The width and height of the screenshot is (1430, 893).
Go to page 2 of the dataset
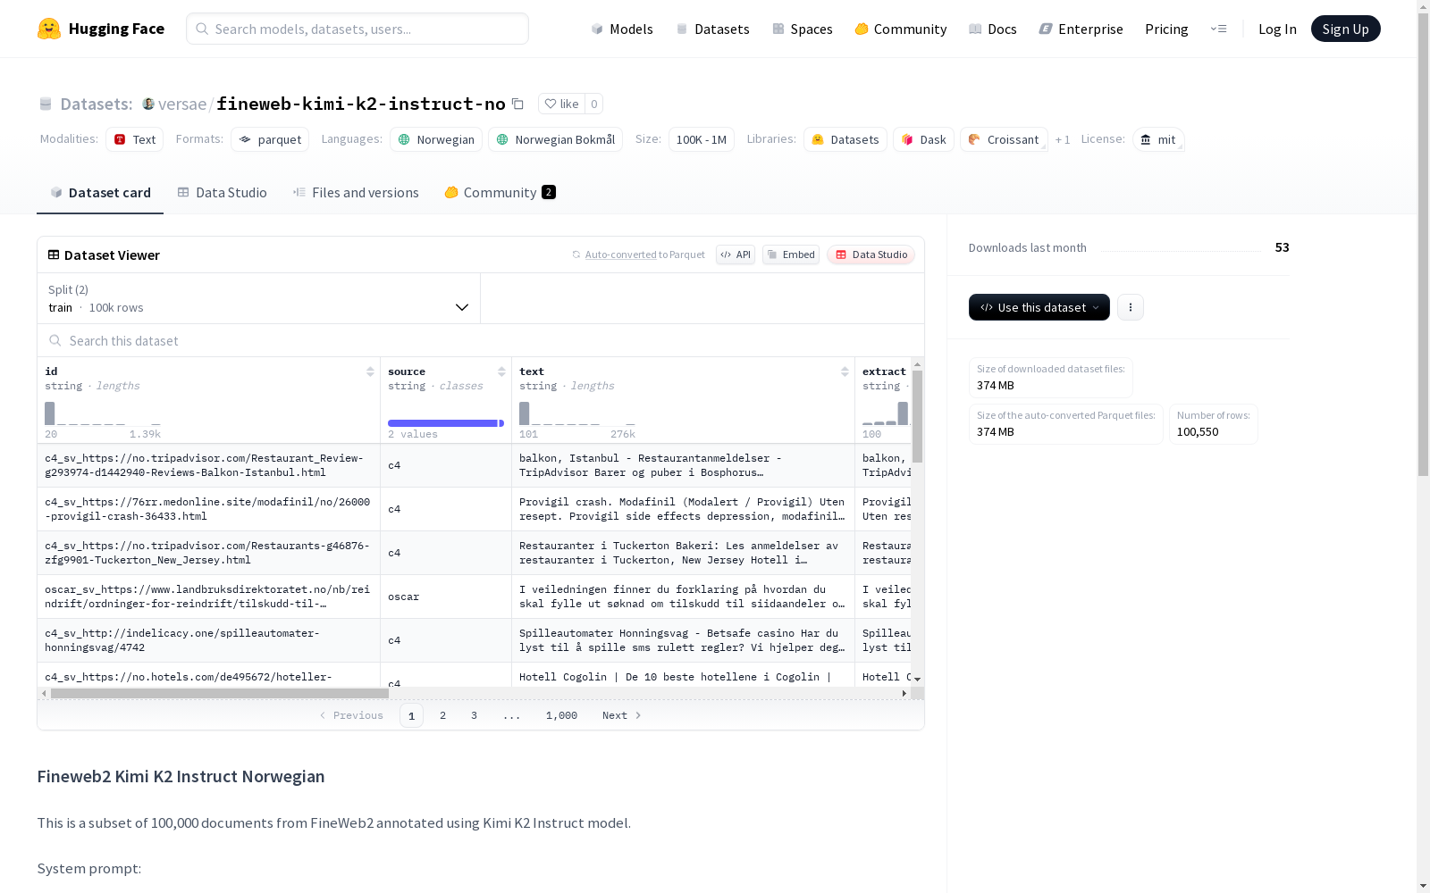click(442, 715)
